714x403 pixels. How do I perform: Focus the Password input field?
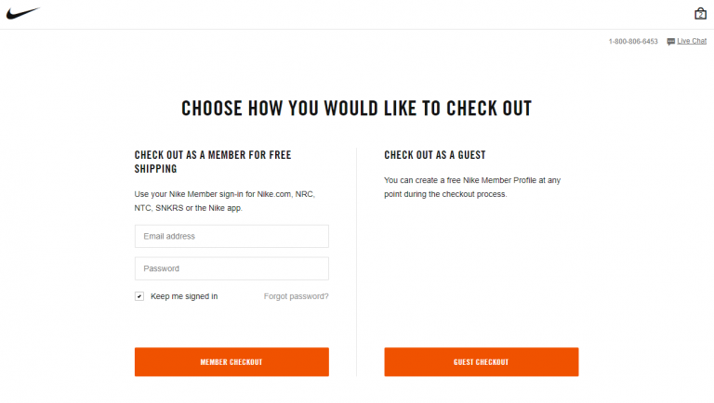pos(231,268)
